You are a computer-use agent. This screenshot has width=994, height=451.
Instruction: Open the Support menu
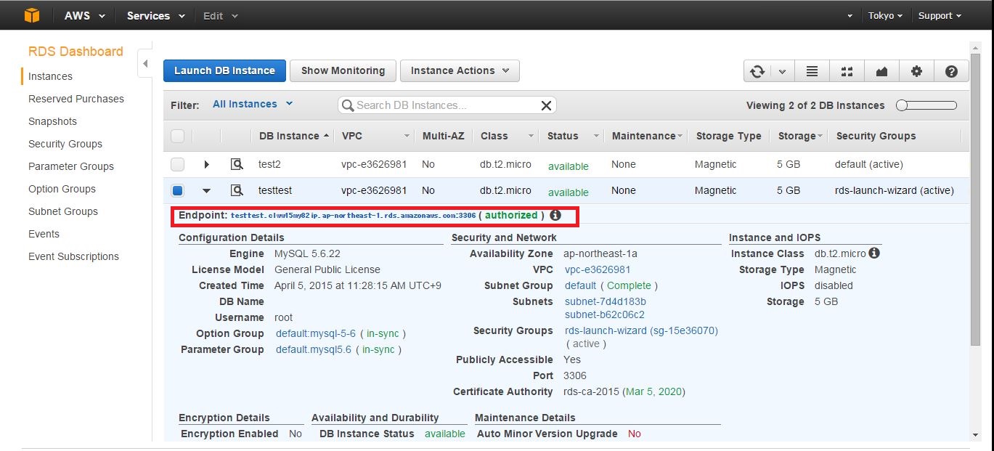(940, 15)
